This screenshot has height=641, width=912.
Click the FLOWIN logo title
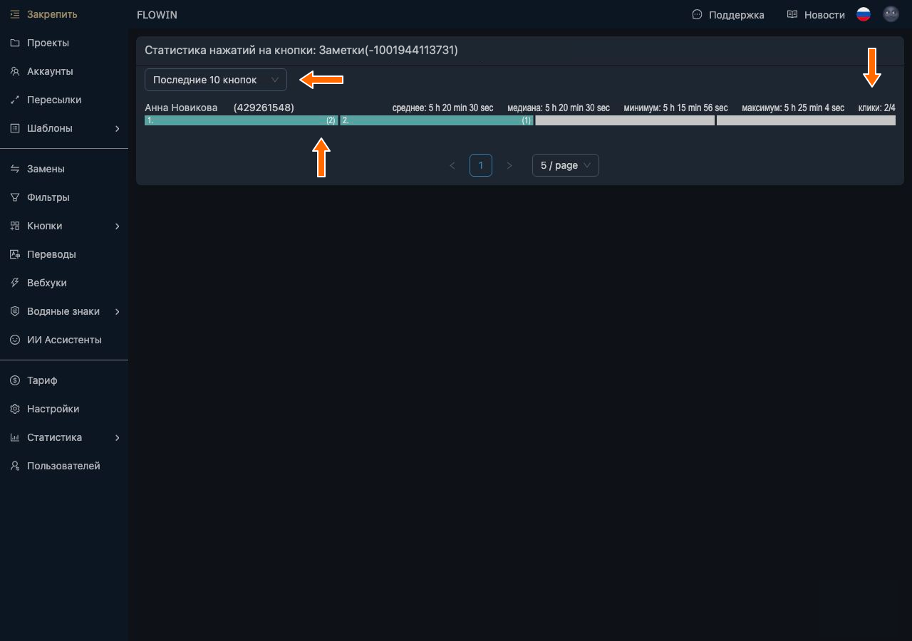tap(157, 14)
